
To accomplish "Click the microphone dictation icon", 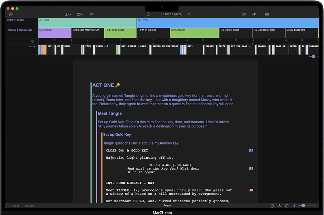I will coord(279,206).
